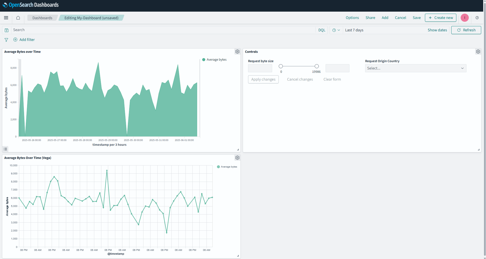
Task: Open gear menu on Controls panel
Action: [478, 51]
